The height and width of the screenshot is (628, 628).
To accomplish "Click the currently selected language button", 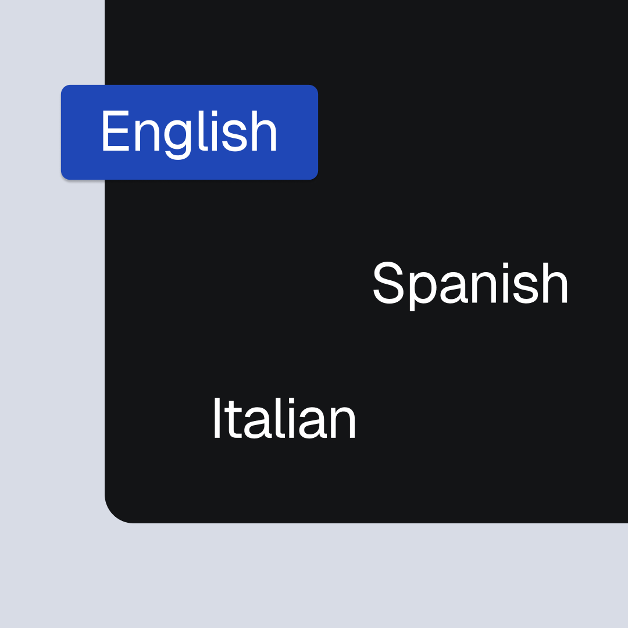I will tap(190, 132).
